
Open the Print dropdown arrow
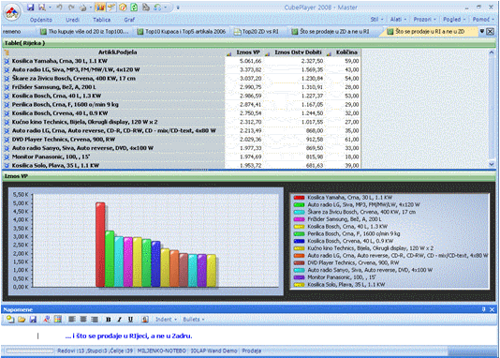coord(91,7)
